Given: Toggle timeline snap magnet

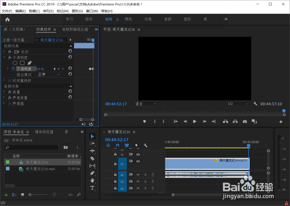Looking at the screenshot, I should point(117,145).
